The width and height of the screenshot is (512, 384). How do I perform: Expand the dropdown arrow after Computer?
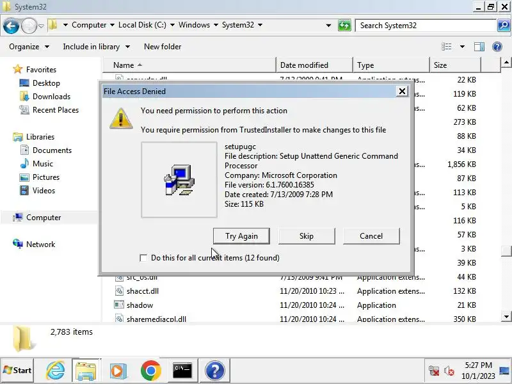point(113,25)
